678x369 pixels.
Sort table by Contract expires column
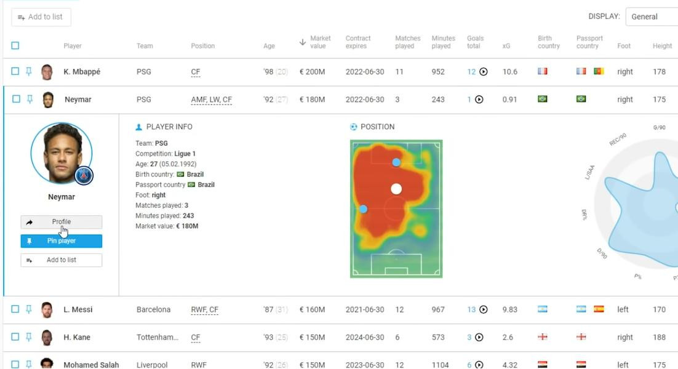357,42
